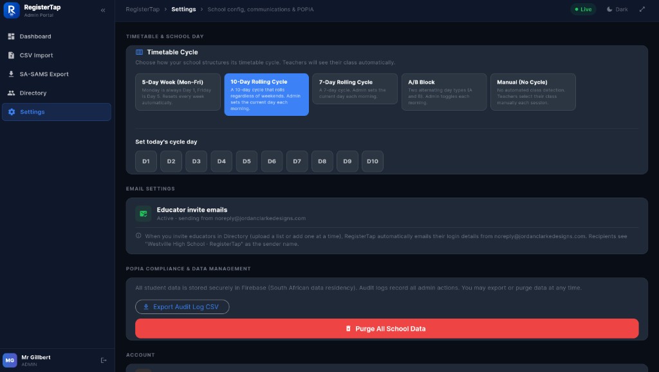Collapse the sidebar with the double chevron
The height and width of the screenshot is (372, 659).
[103, 10]
